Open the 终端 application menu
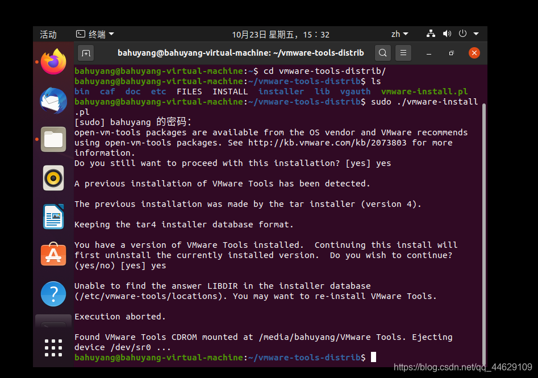 point(95,34)
